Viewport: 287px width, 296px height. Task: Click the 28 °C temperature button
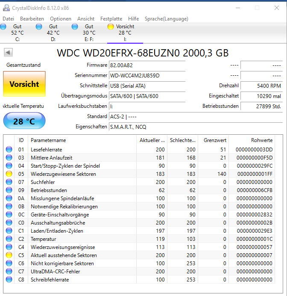coord(24,121)
